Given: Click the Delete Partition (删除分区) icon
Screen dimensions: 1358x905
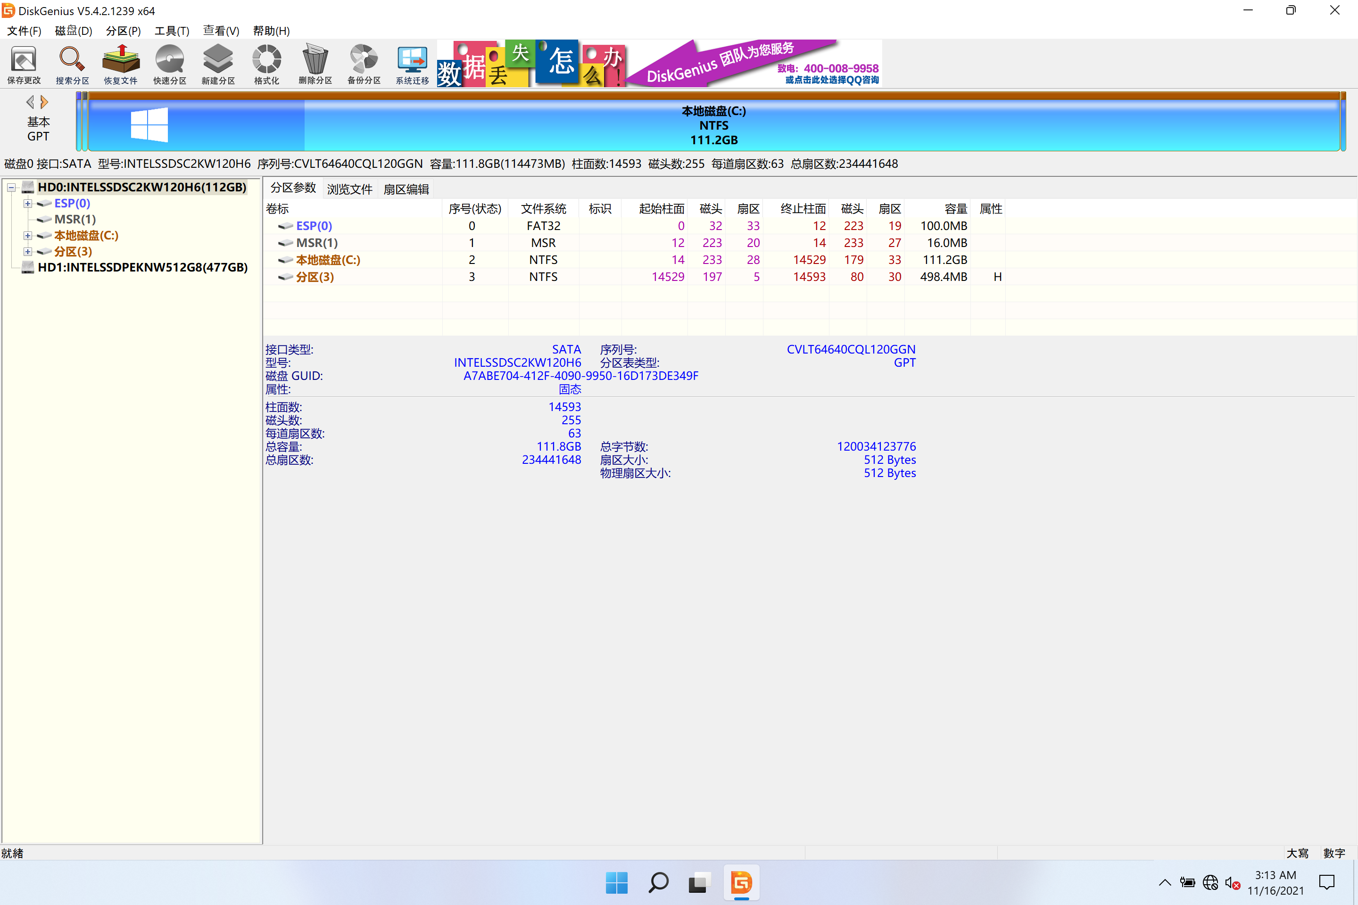Looking at the screenshot, I should 315,64.
